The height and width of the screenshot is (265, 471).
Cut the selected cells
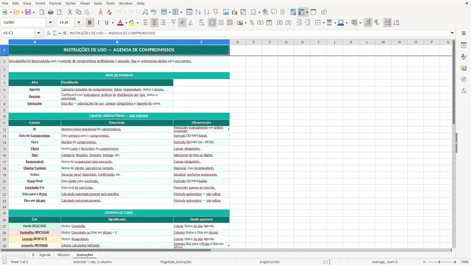[x=70, y=12]
